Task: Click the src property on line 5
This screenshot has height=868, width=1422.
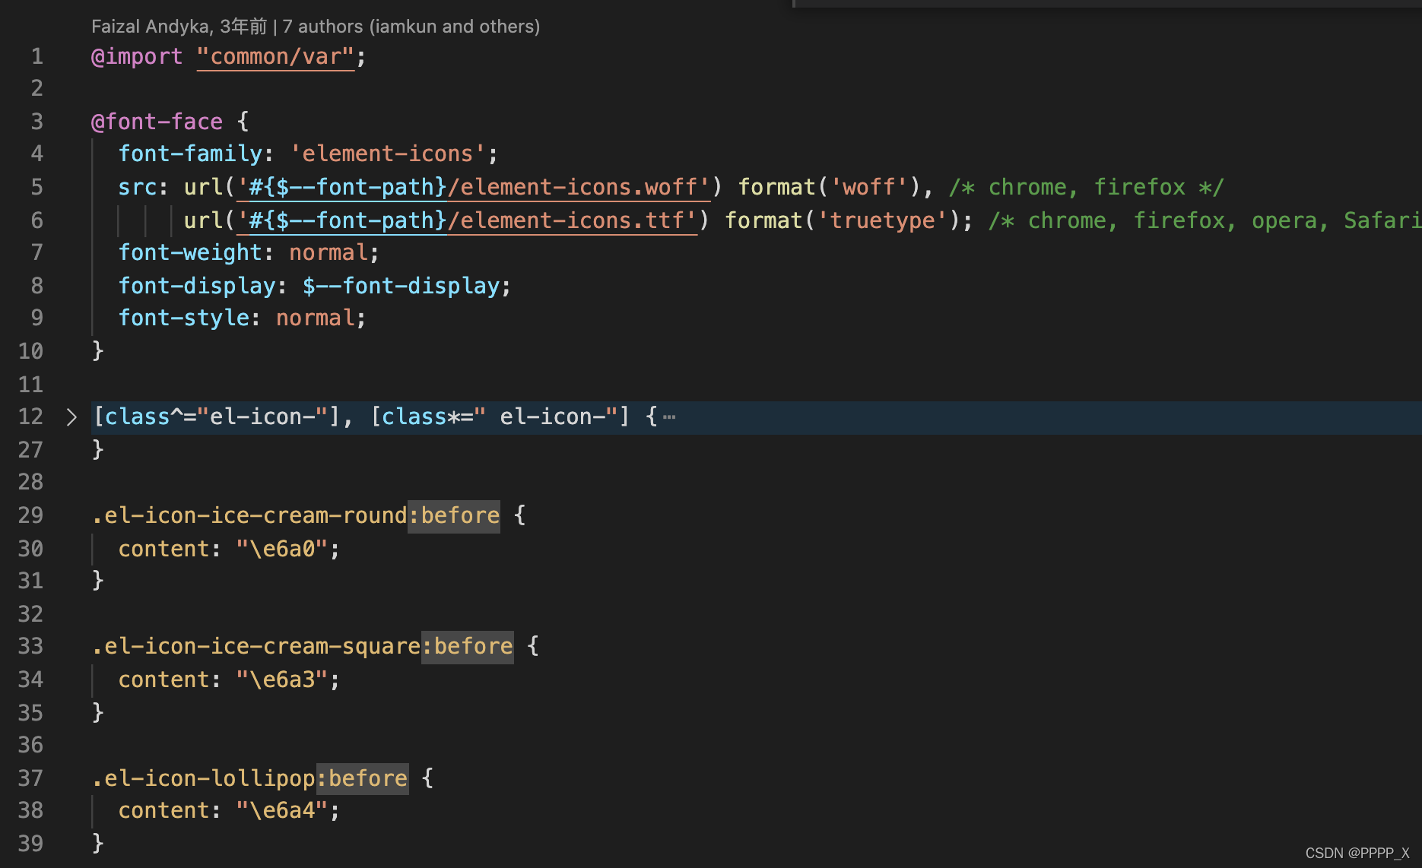Action: [x=137, y=187]
